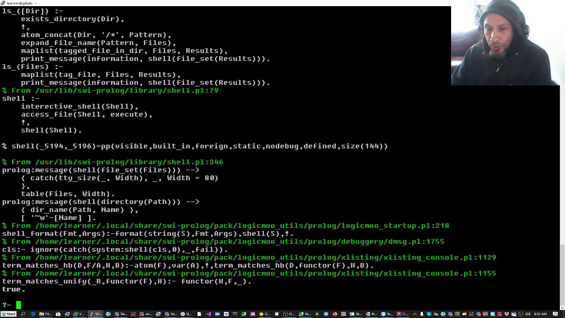The width and height of the screenshot is (565, 318).
Task: Open the Action Center notifications icon
Action: 555,314
